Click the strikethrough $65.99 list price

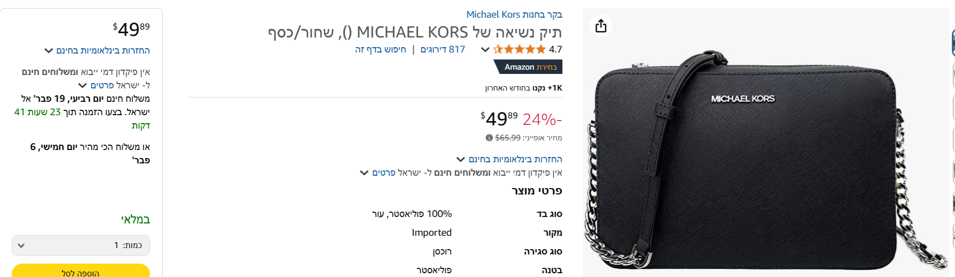pyautogui.click(x=508, y=138)
